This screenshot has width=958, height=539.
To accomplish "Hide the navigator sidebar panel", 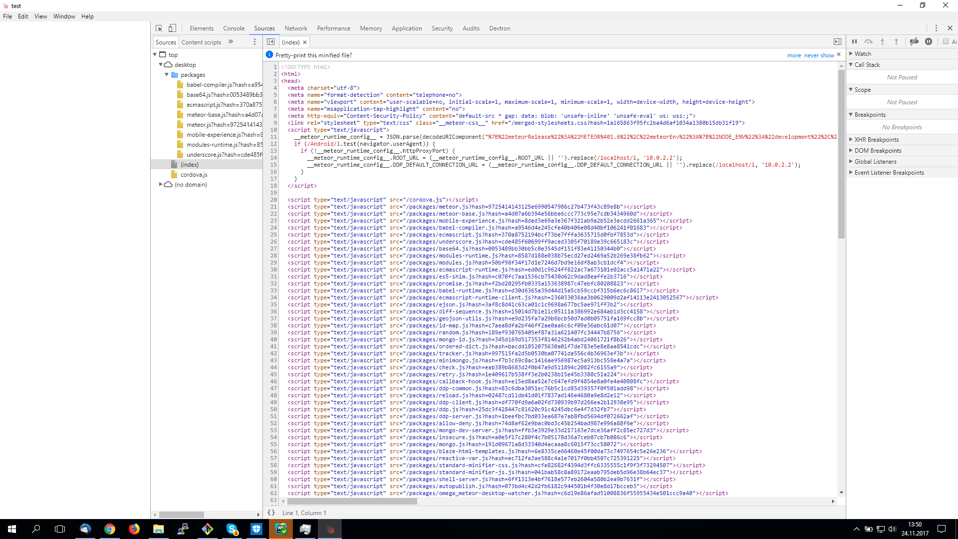I will point(270,42).
